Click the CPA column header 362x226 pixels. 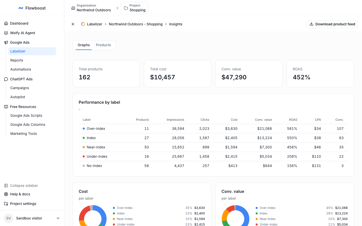318,120
